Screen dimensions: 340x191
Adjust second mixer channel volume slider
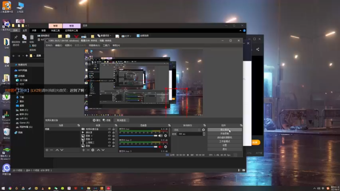(138, 147)
